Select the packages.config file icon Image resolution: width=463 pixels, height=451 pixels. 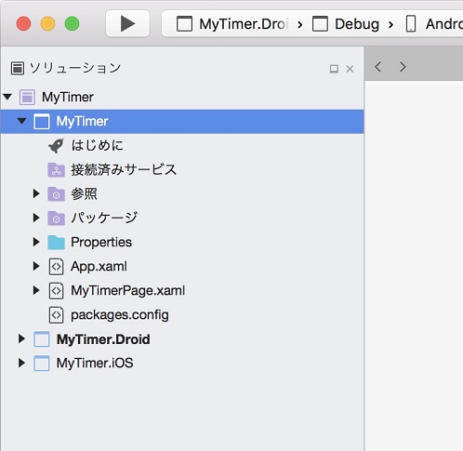click(56, 315)
